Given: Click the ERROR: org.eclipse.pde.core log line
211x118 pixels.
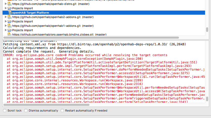Looking at the screenshot, I should (85, 55).
